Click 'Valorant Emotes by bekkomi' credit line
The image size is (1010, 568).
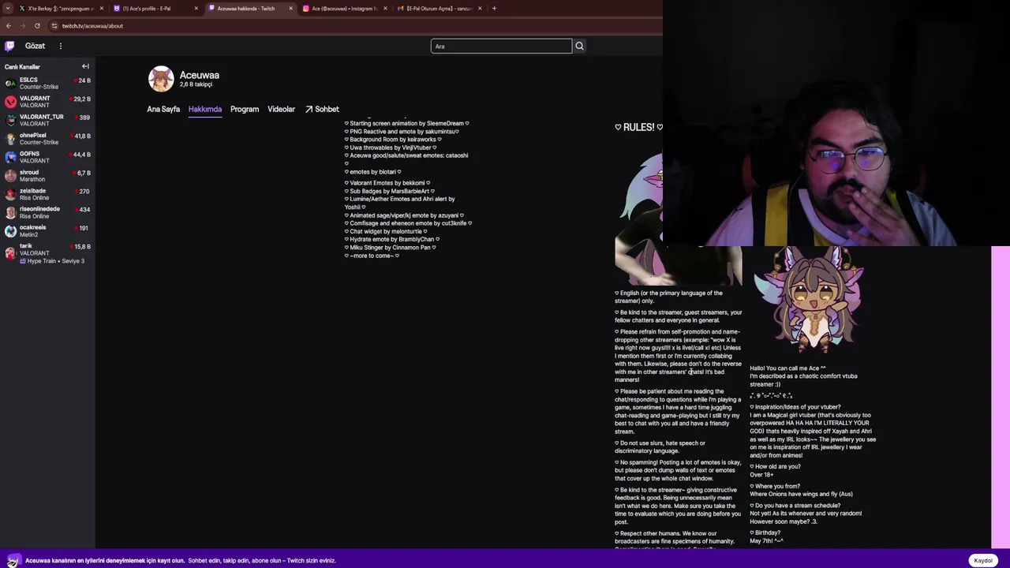[387, 183]
